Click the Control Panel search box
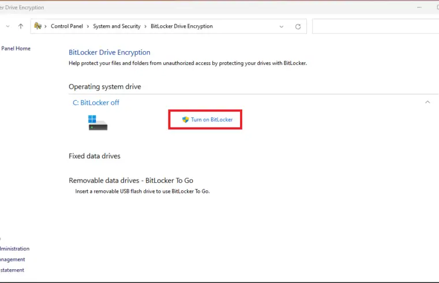Image resolution: width=439 pixels, height=283 pixels. coord(375,26)
